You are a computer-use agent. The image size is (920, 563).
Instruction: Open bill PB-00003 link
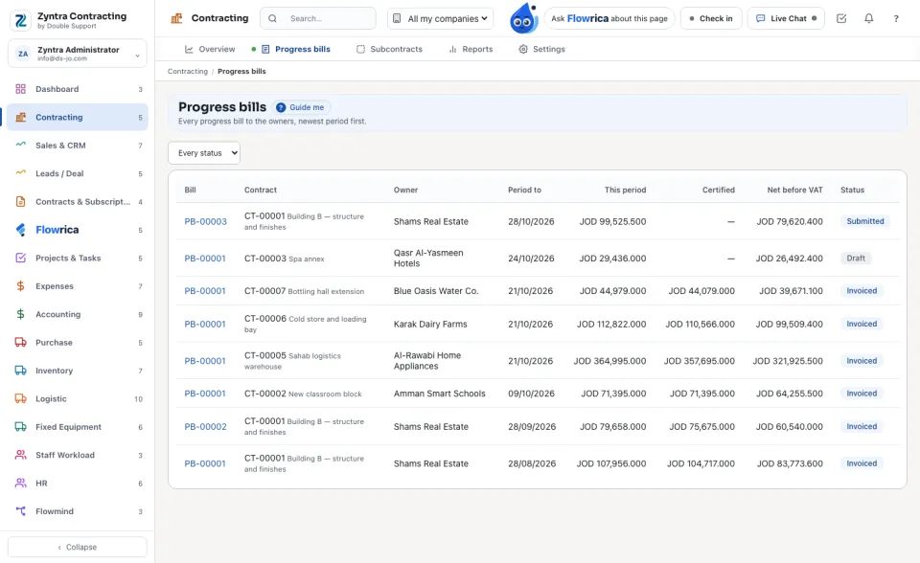pyautogui.click(x=205, y=222)
